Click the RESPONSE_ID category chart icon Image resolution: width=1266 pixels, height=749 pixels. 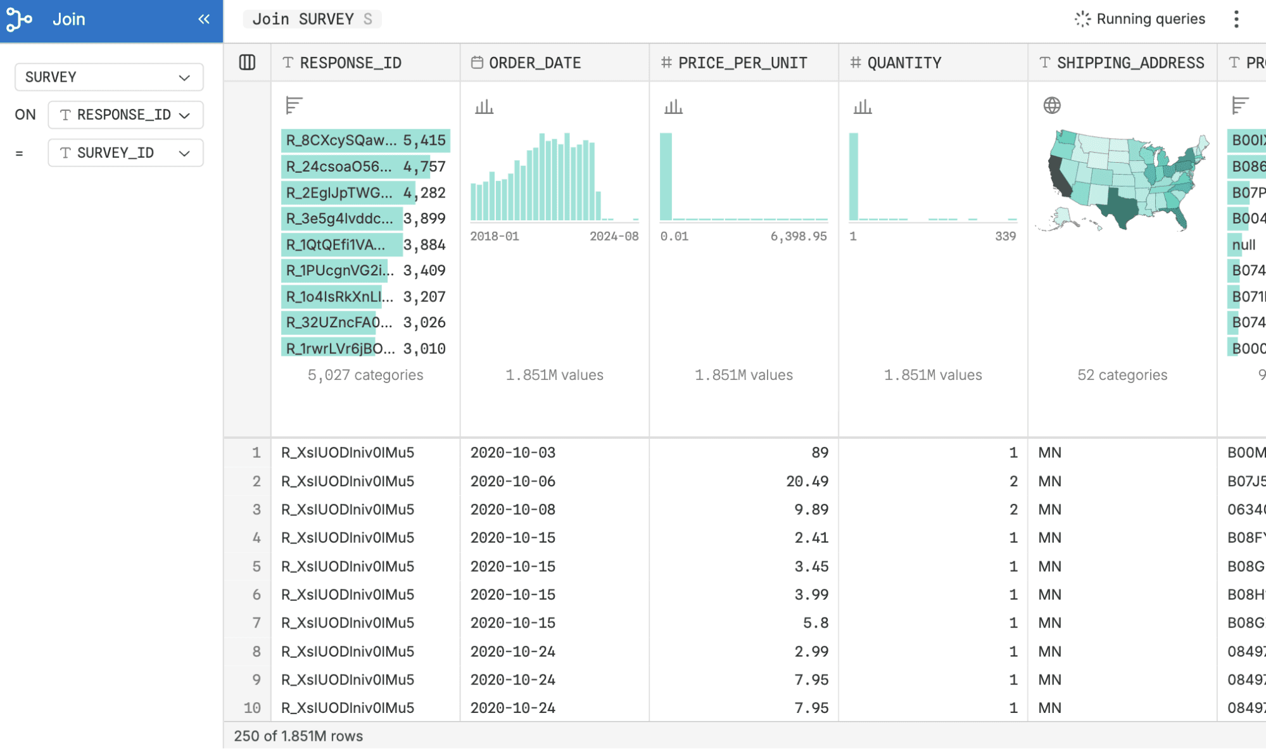(294, 105)
